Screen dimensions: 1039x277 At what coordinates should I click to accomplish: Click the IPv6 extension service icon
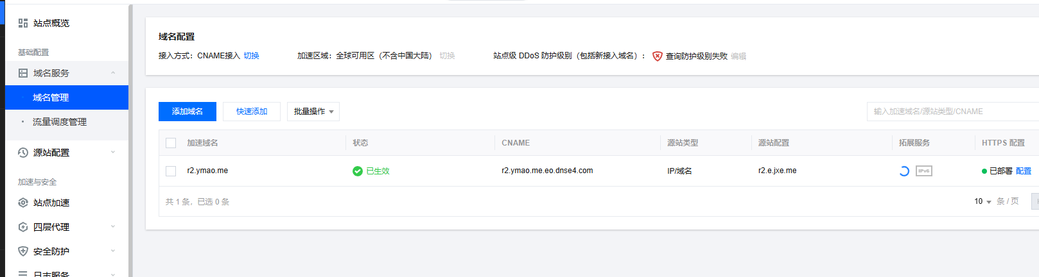pyautogui.click(x=924, y=171)
